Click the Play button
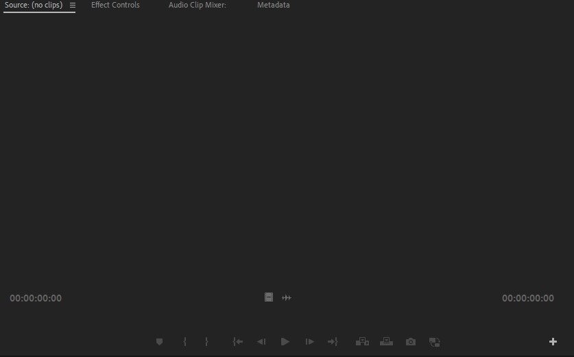This screenshot has height=357, width=574. pyautogui.click(x=285, y=342)
